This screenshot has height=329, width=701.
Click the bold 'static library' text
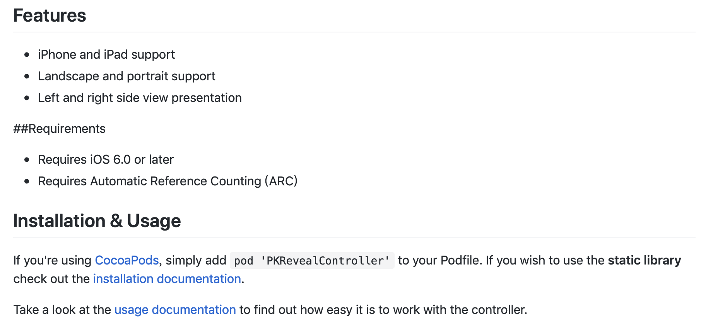pos(644,260)
